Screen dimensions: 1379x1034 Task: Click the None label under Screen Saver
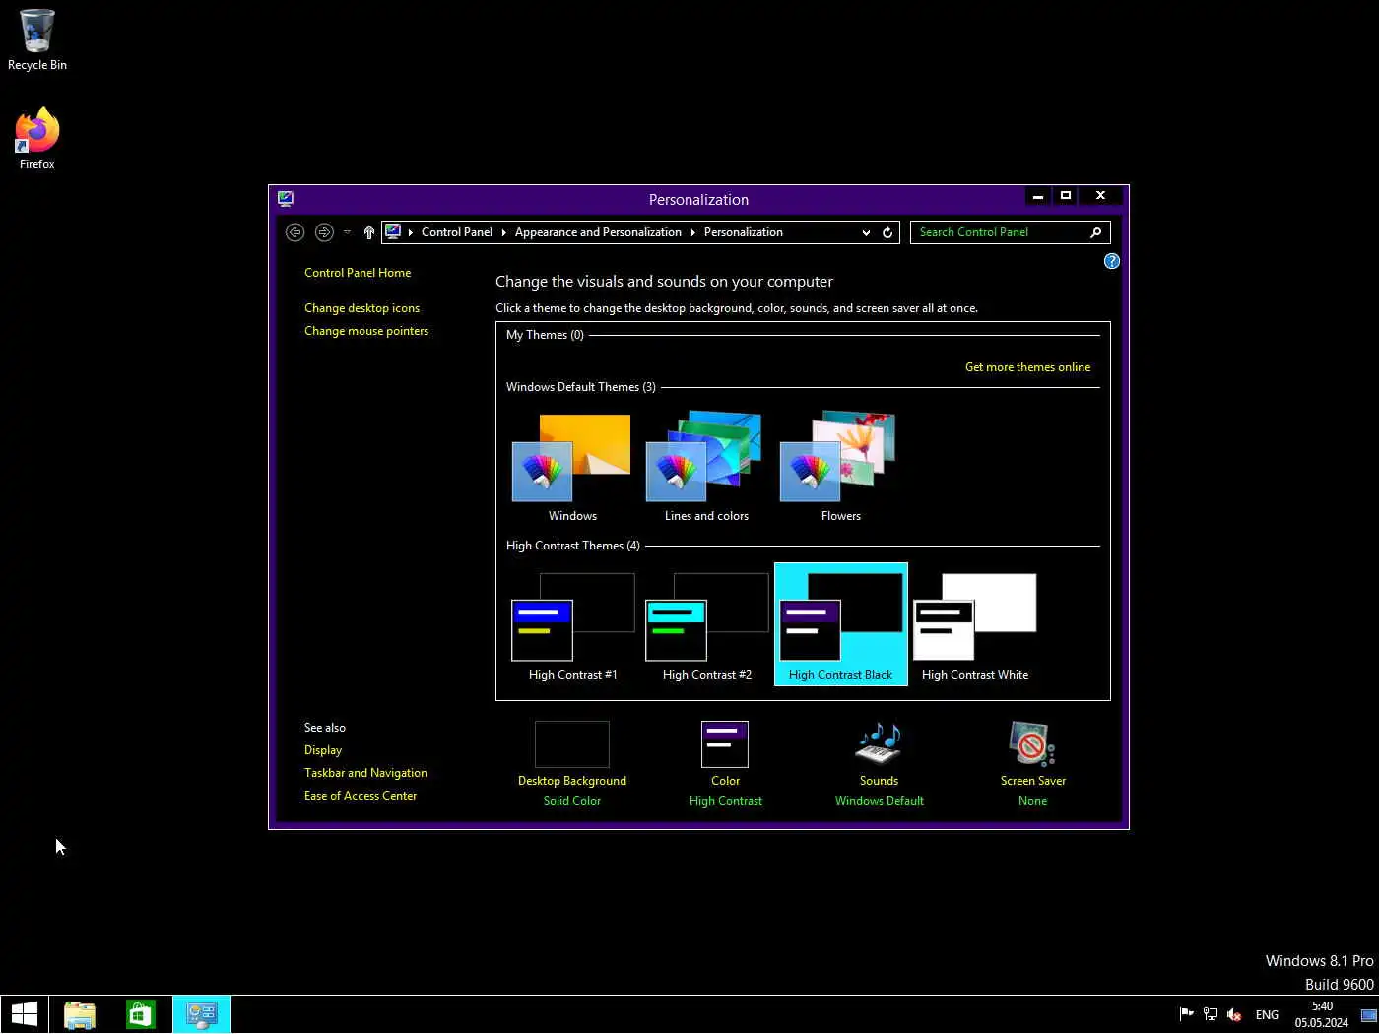click(1032, 801)
